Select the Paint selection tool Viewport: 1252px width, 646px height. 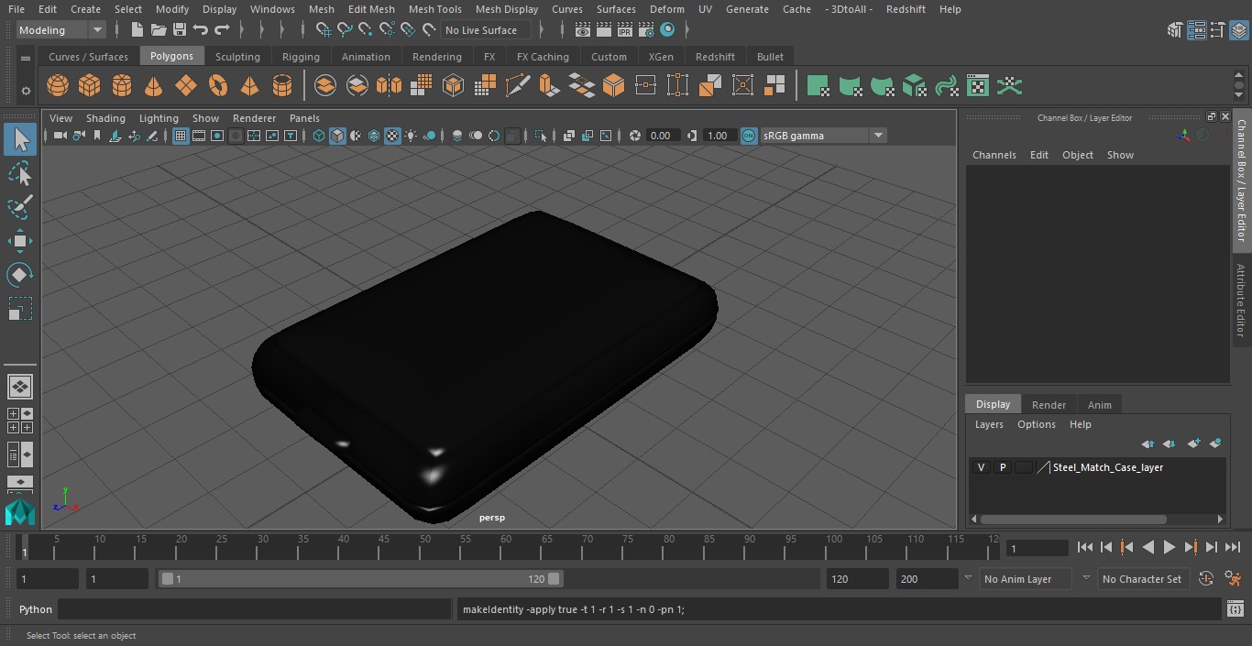pyautogui.click(x=20, y=207)
